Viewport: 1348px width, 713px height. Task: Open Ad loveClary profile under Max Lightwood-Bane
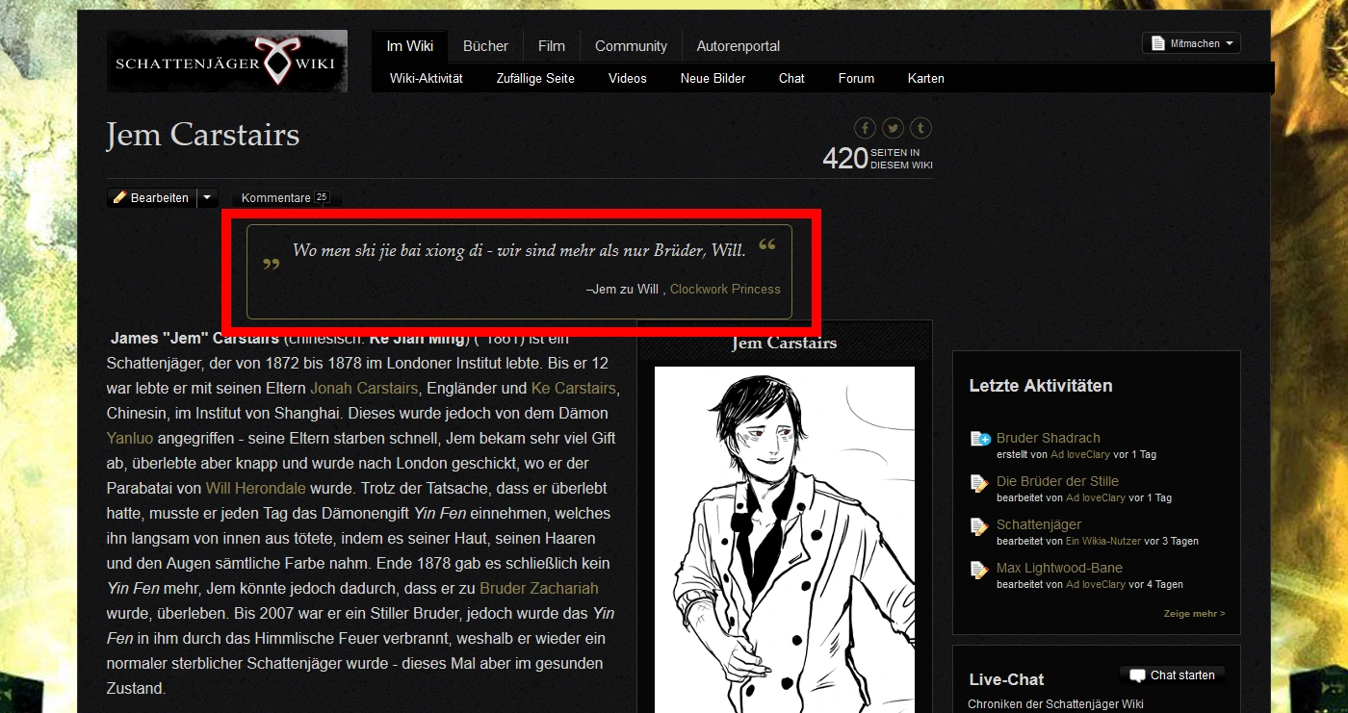[x=1096, y=584]
